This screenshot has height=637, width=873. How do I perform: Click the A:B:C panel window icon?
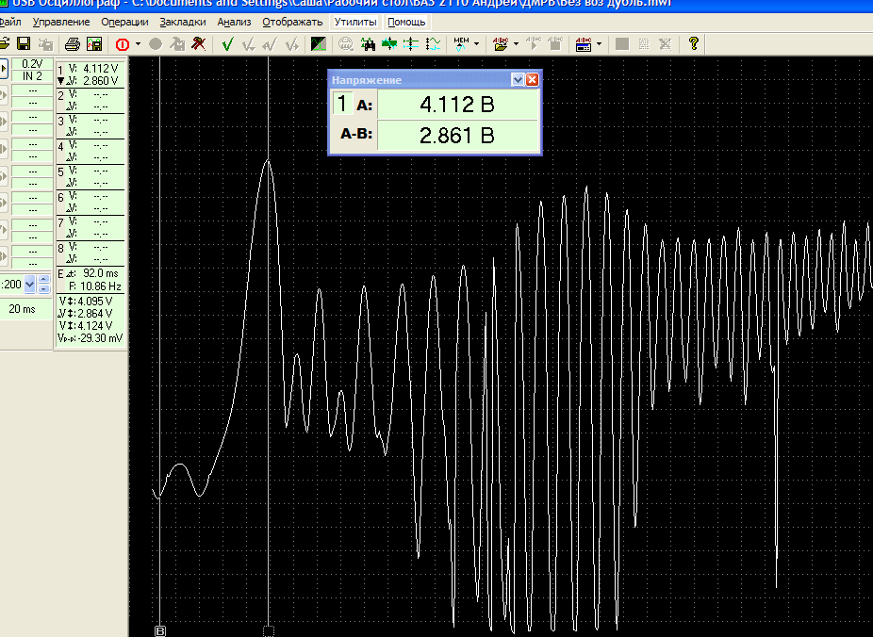coord(584,44)
